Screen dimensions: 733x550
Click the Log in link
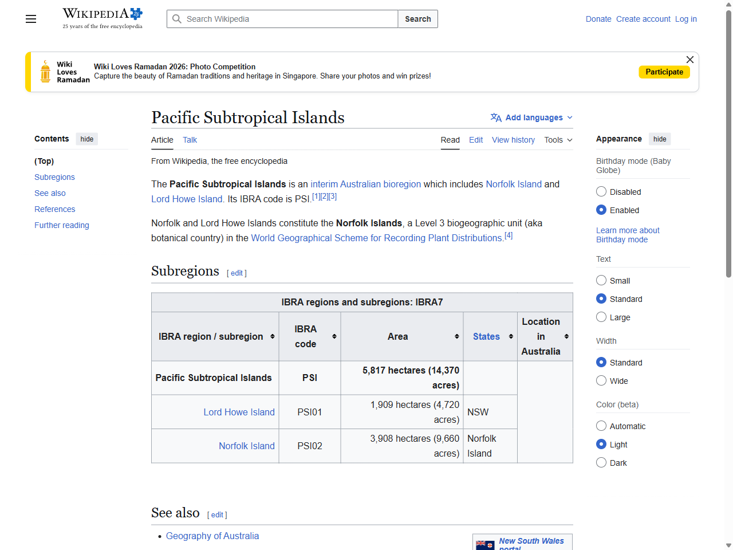686,19
